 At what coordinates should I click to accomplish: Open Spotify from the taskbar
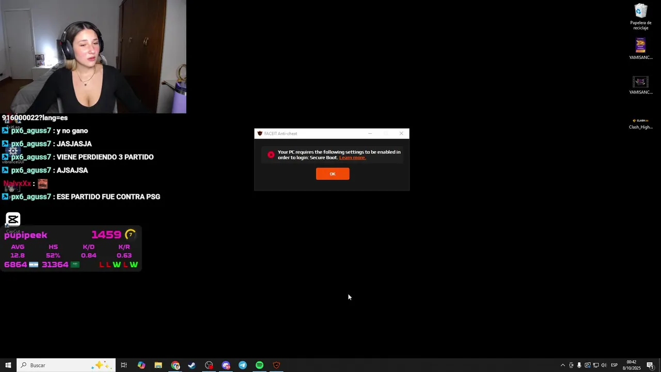coord(259,365)
